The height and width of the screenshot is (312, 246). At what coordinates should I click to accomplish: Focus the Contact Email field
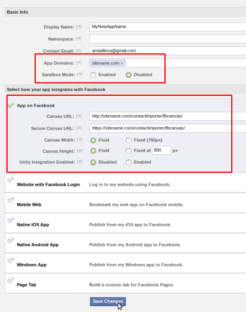[x=168, y=51]
